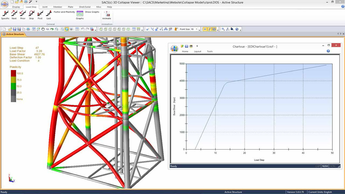The image size is (345, 194).
Task: Click the red 100.0 plasticity legend swatch
Action: pyautogui.click(x=13, y=73)
